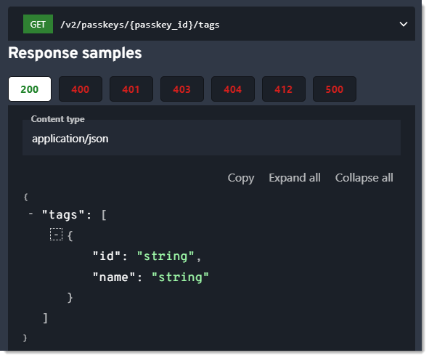Click Collapse all for the JSON

[364, 178]
